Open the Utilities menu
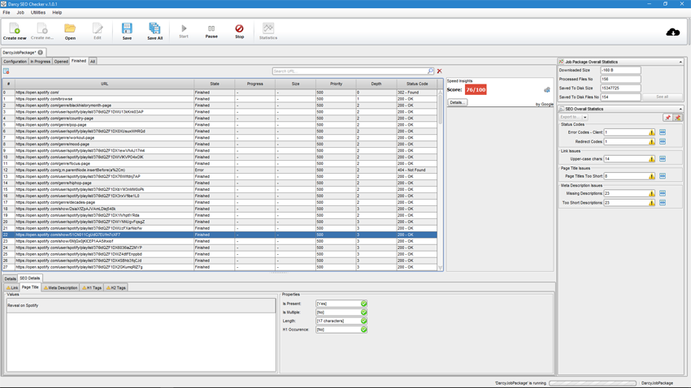This screenshot has height=388, width=691. point(38,12)
